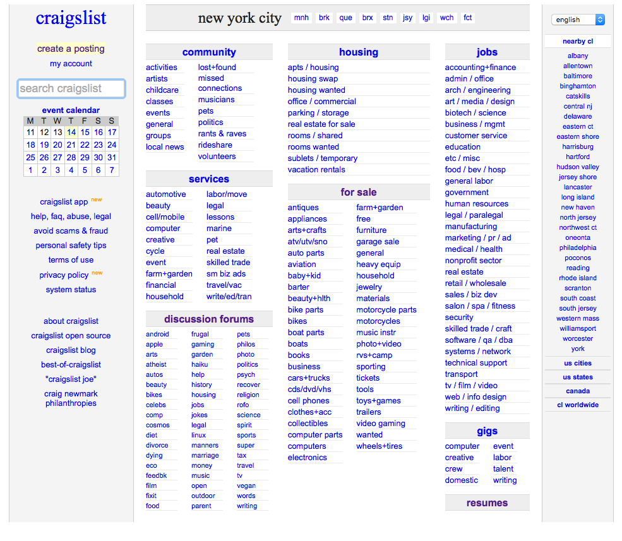Open free stuff listings
The width and height of the screenshot is (622, 541).
coord(363,219)
